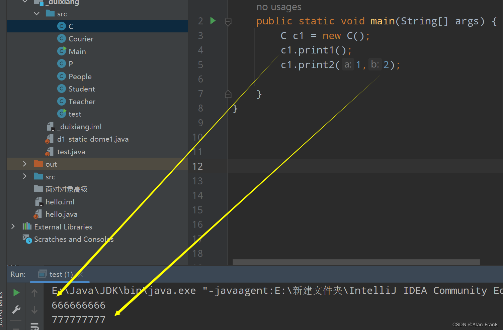Click 'new' keyword on line 3
503x330 pixels.
(x=332, y=36)
